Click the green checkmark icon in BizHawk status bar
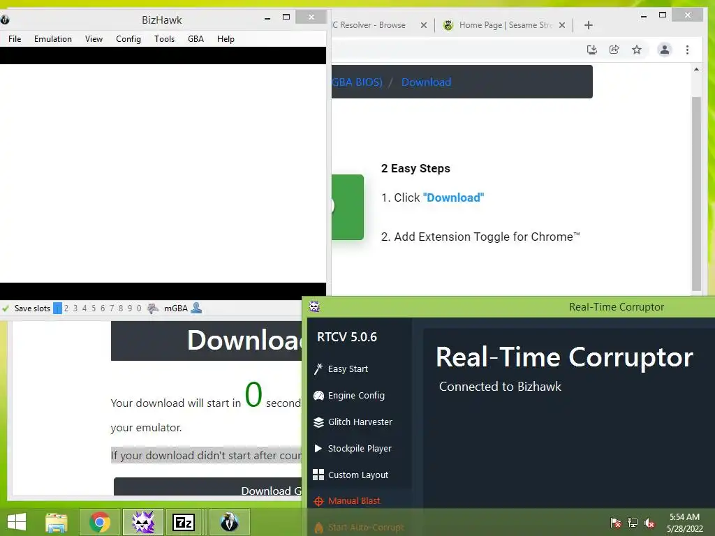Image resolution: width=715 pixels, height=536 pixels. [6, 308]
